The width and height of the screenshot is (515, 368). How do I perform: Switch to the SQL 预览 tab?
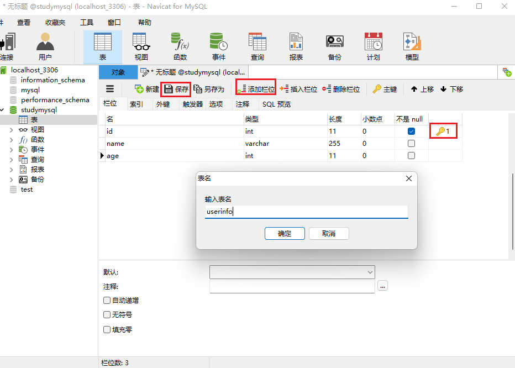tap(276, 104)
